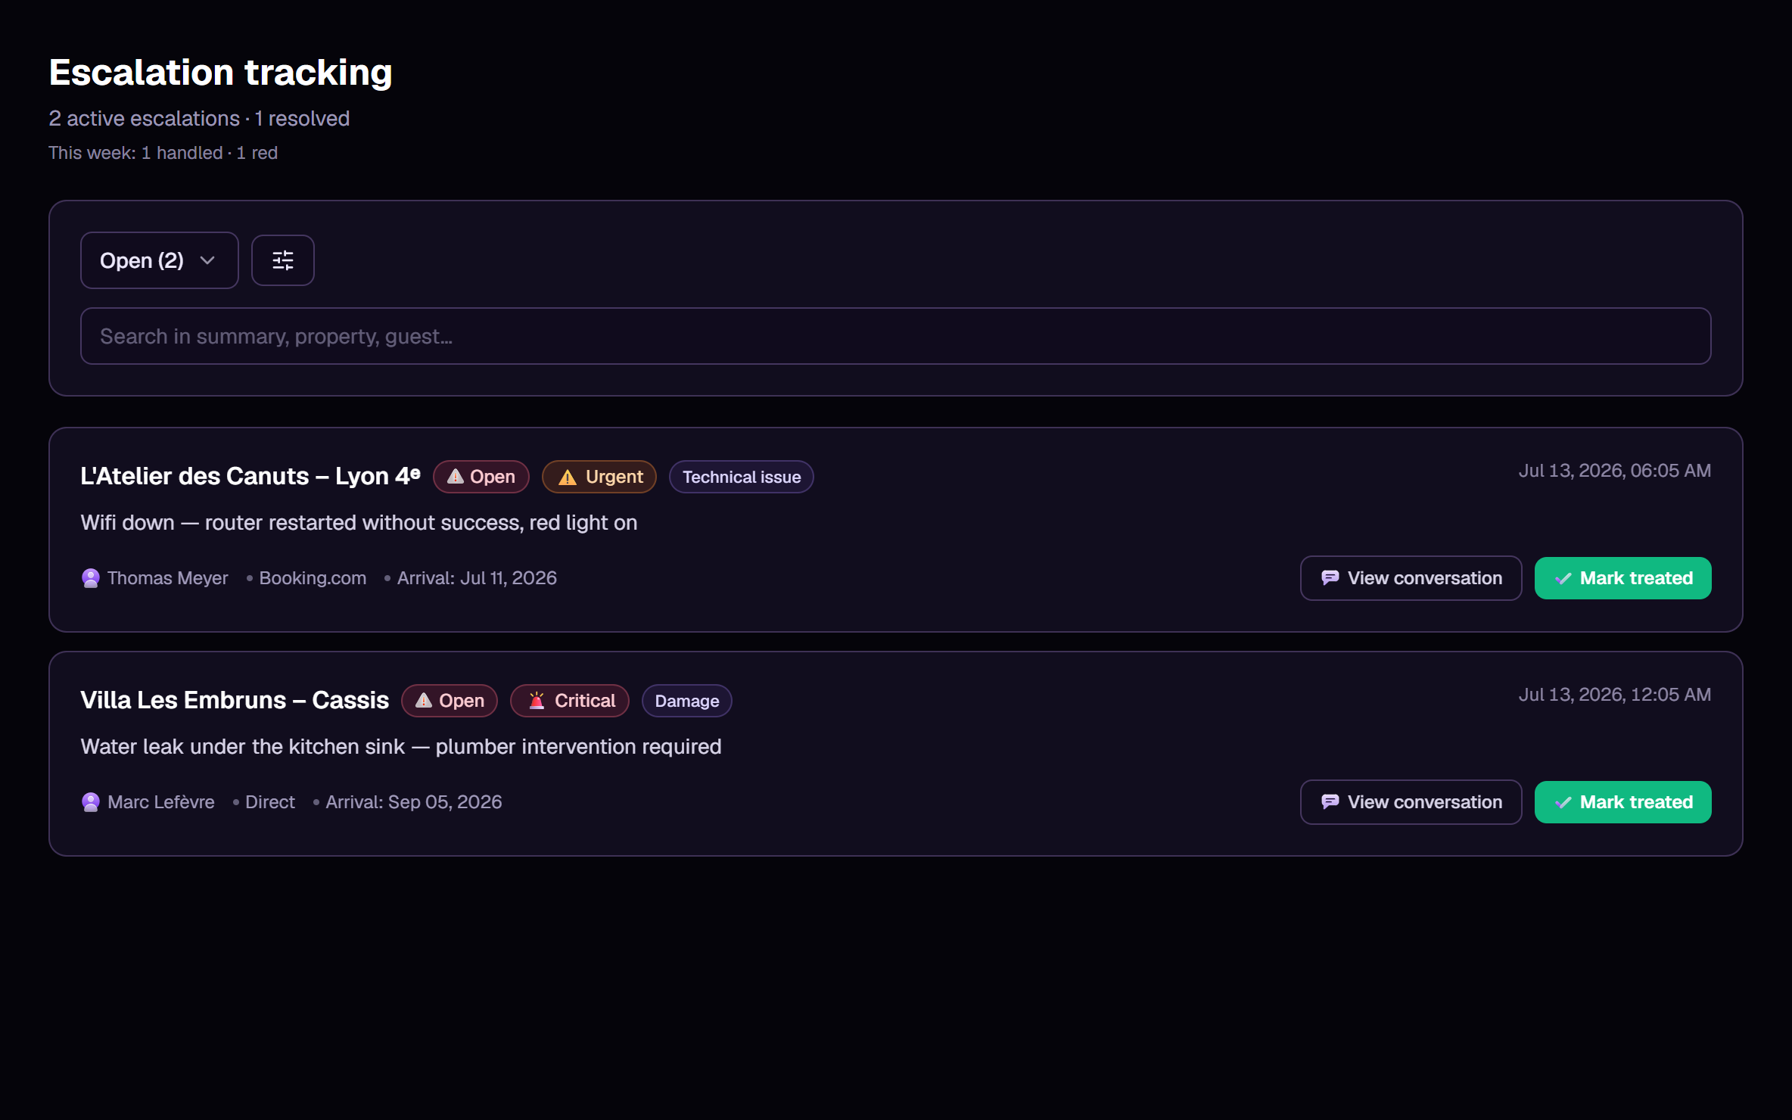Screen dimensions: 1792x1120
Task: Click the Wifi down summary text
Action: pyautogui.click(x=359, y=523)
